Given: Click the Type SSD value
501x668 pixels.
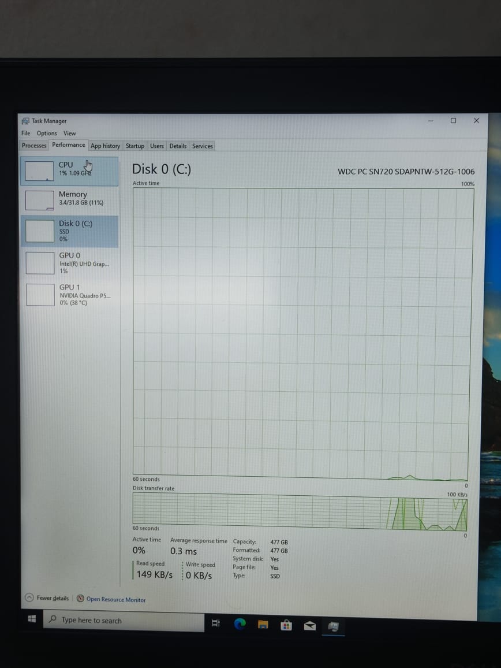Looking at the screenshot, I should [275, 576].
